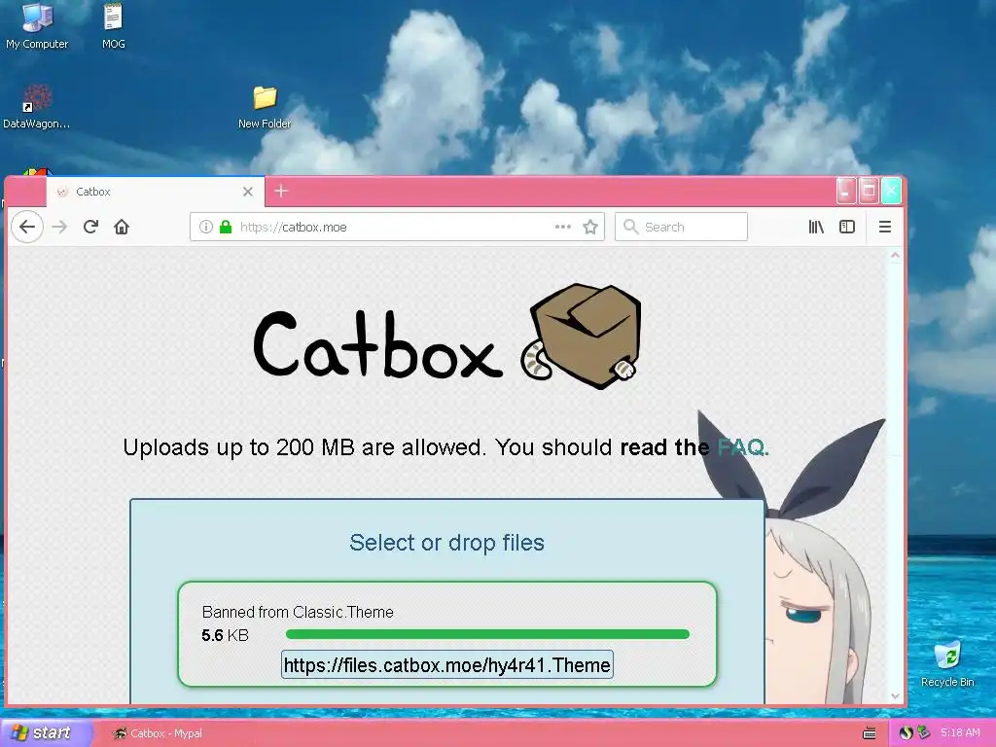Click the first system tray icon
The image size is (996, 747).
[x=906, y=733]
